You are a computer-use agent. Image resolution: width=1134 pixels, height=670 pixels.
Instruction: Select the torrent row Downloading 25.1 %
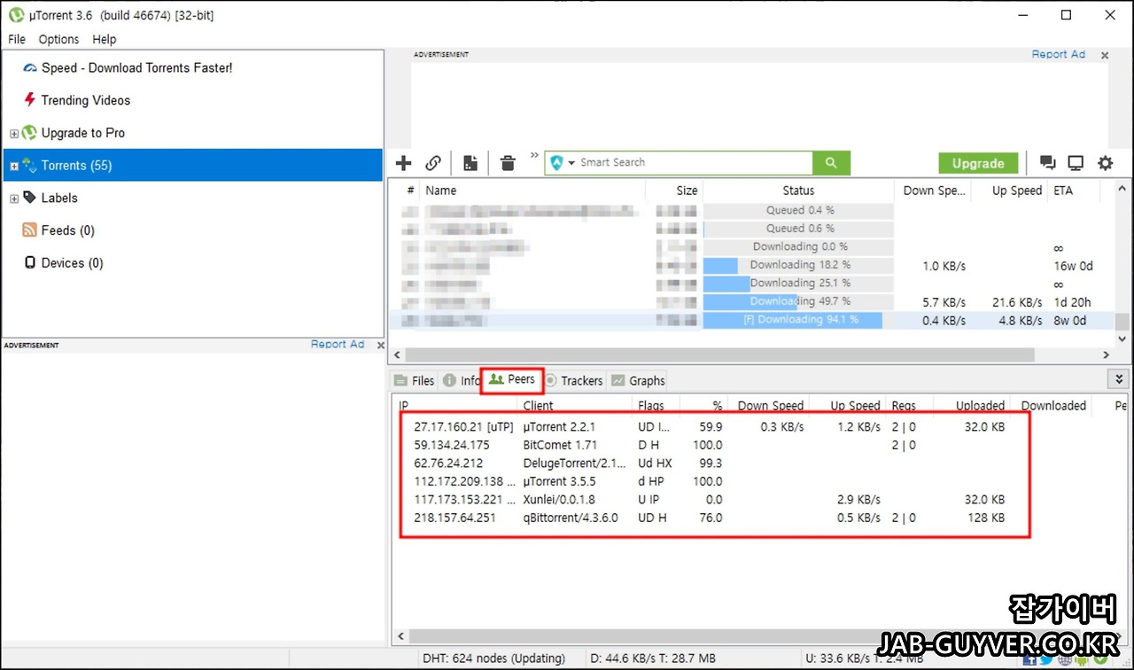[751, 284]
